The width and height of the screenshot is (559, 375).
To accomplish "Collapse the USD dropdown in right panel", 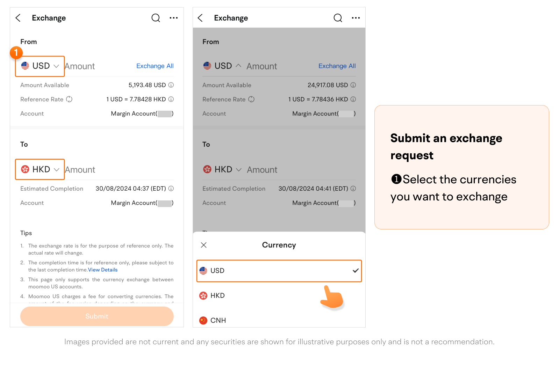I will (222, 66).
